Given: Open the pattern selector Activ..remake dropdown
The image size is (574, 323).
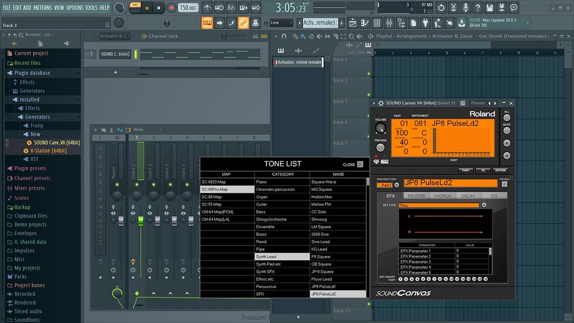Looking at the screenshot, I should click(x=320, y=22).
